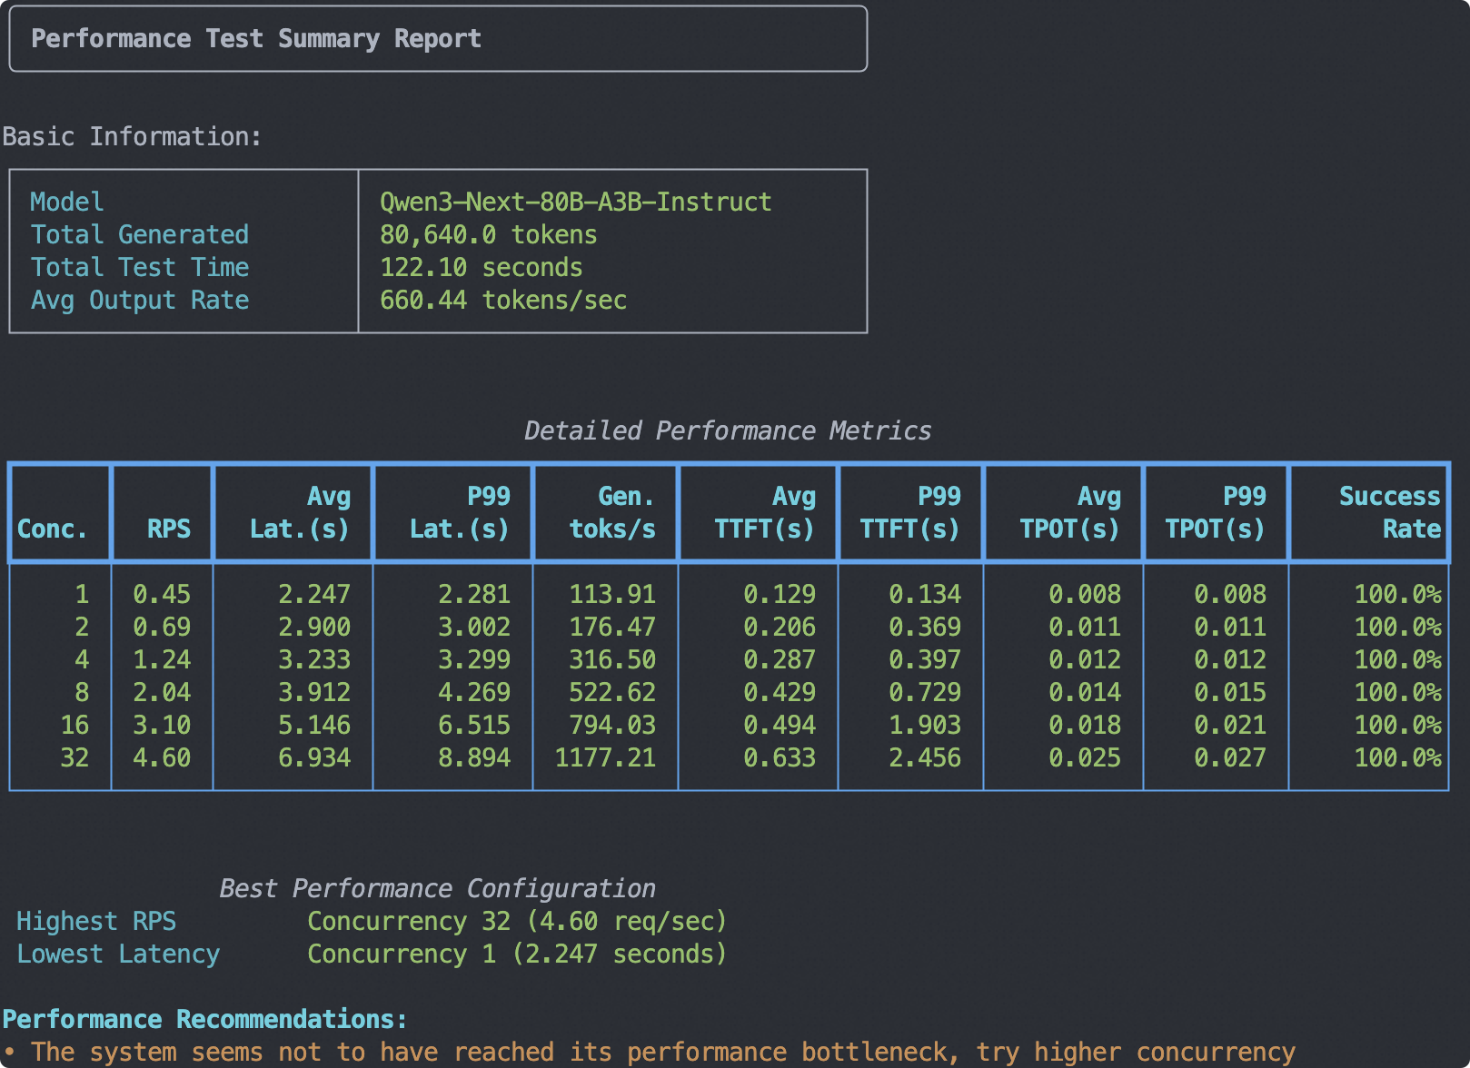Select the 660.44 tokens/sec value
Viewport: 1470px width, 1068px height.
coord(502,301)
